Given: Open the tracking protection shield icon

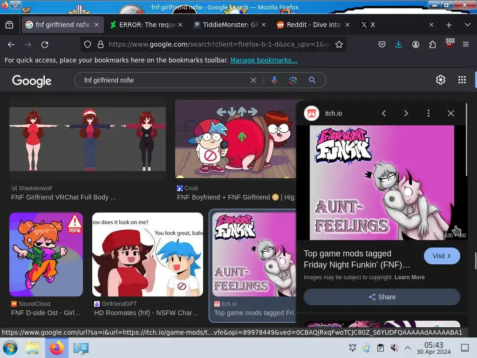Looking at the screenshot, I should pyautogui.click(x=88, y=44).
